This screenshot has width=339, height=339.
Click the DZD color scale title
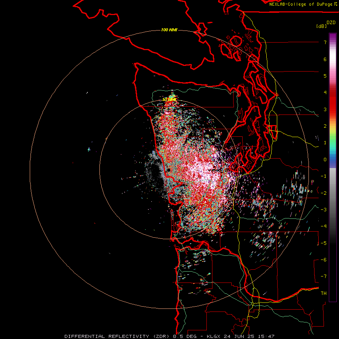331,23
